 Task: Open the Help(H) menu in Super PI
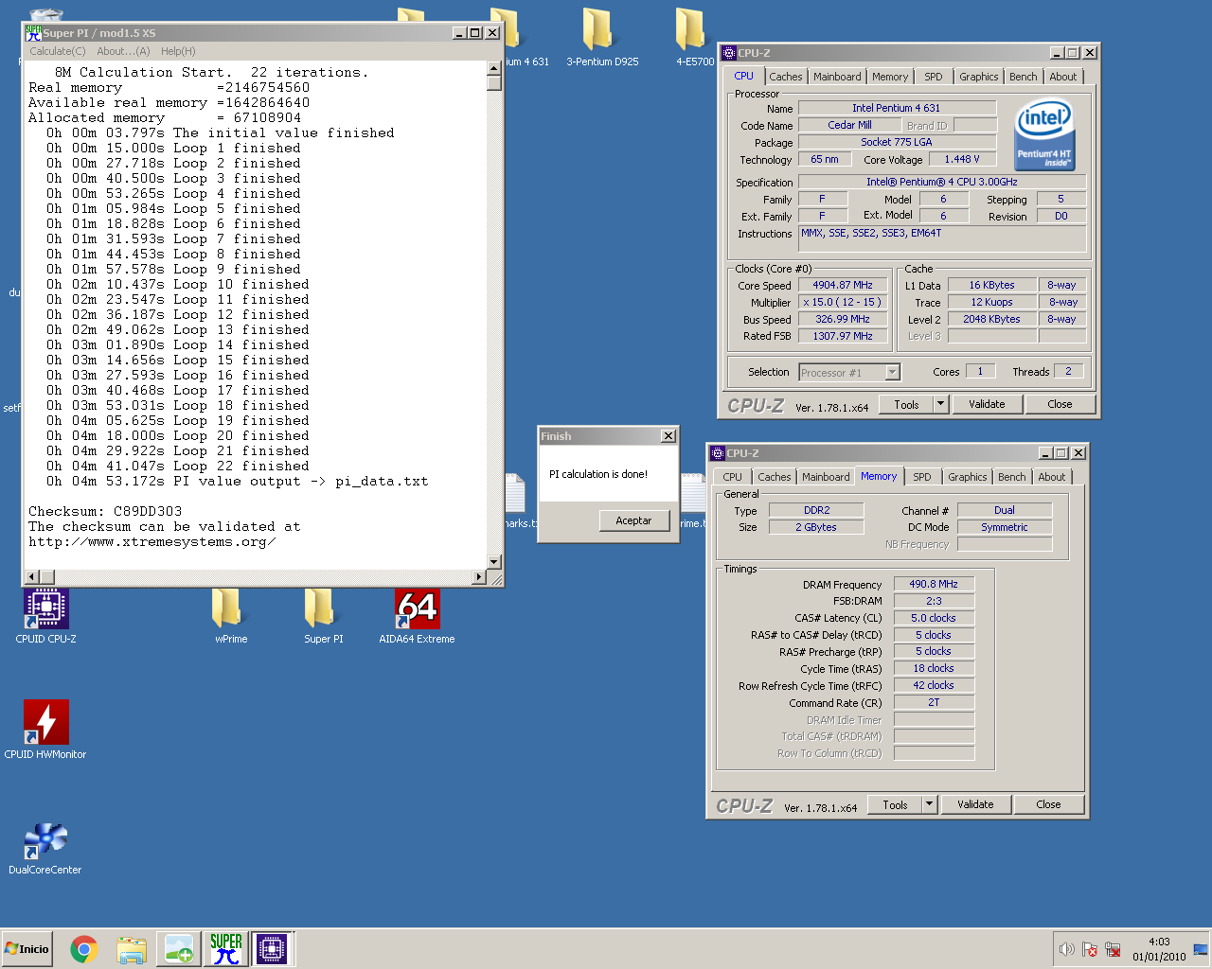(178, 51)
